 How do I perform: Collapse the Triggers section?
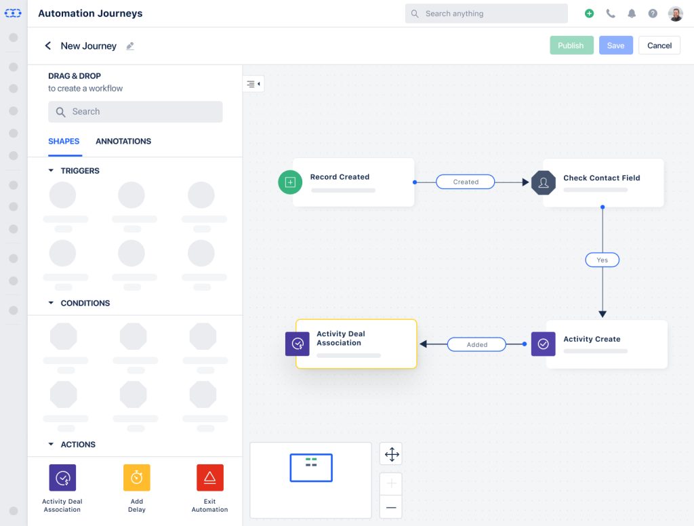tap(51, 171)
